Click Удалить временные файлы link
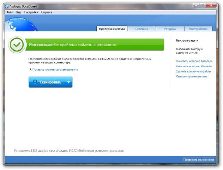This screenshot has height=170, width=223. pyautogui.click(x=194, y=71)
